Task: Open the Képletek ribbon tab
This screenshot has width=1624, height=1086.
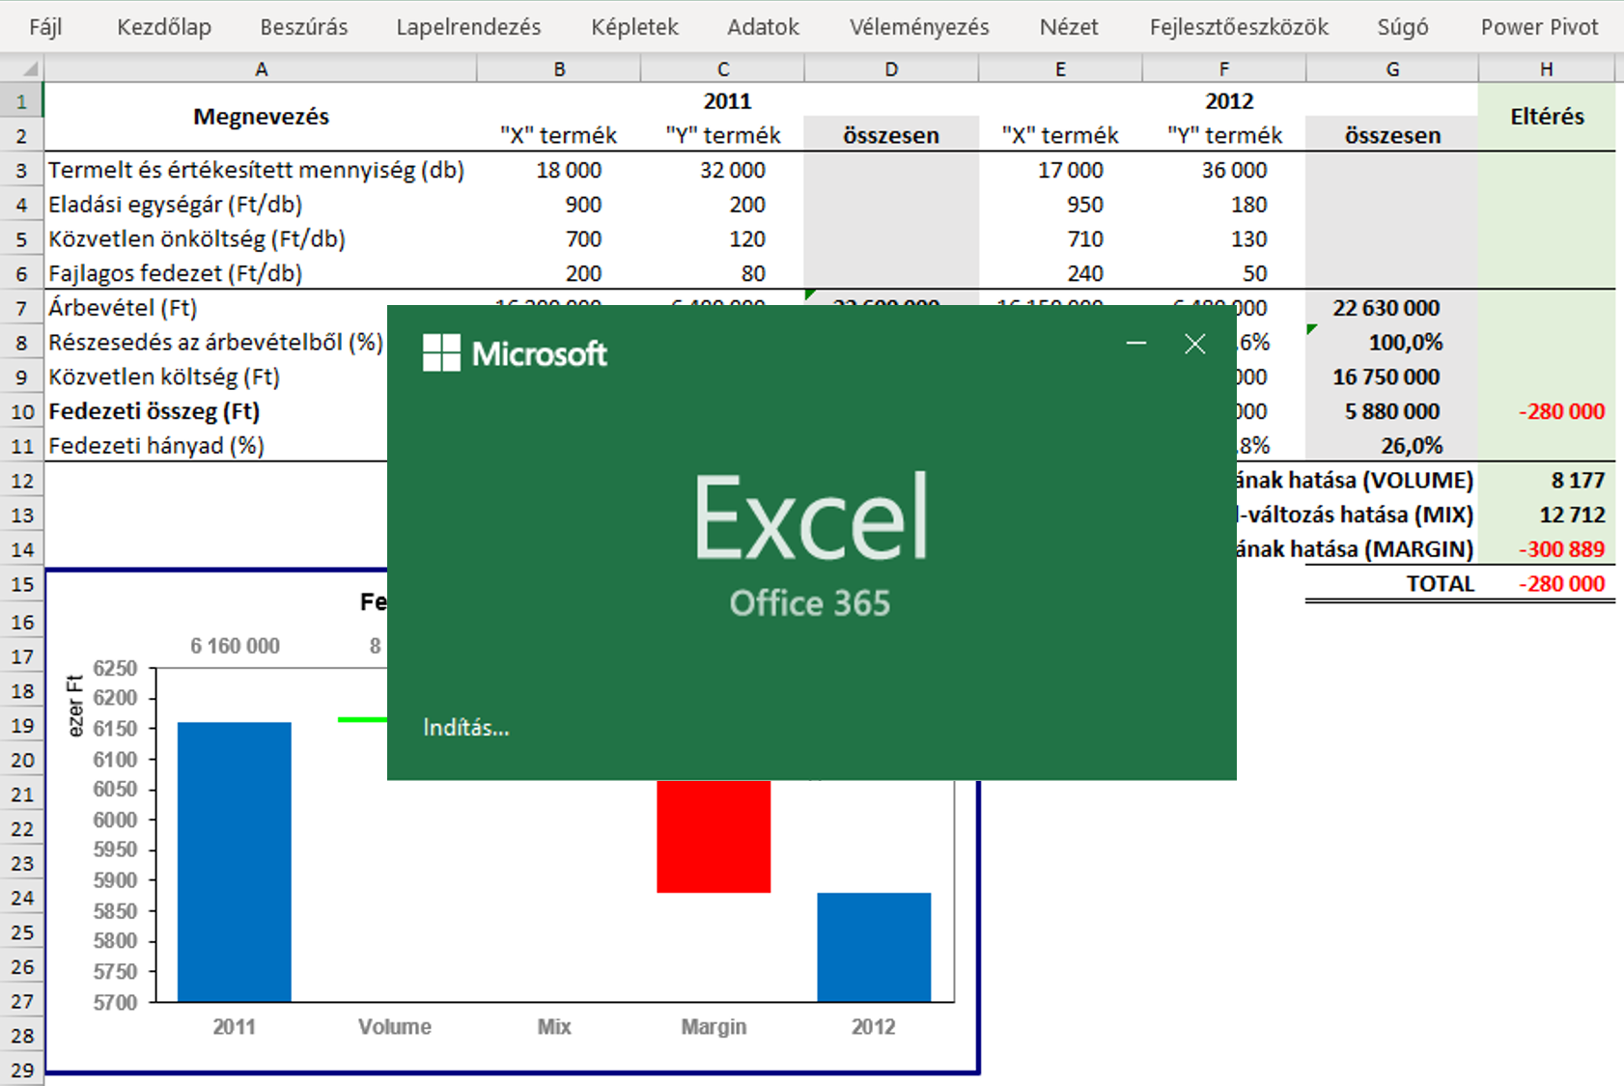Action: pos(634,27)
